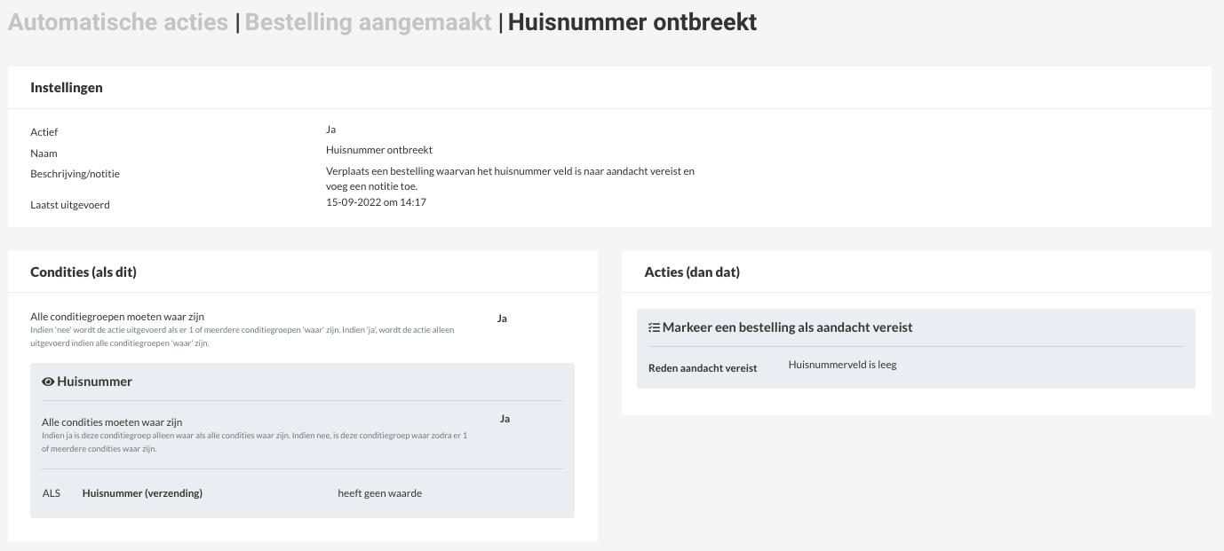This screenshot has width=1224, height=551.
Task: Click the Instellingen panel header
Action: [x=67, y=88]
